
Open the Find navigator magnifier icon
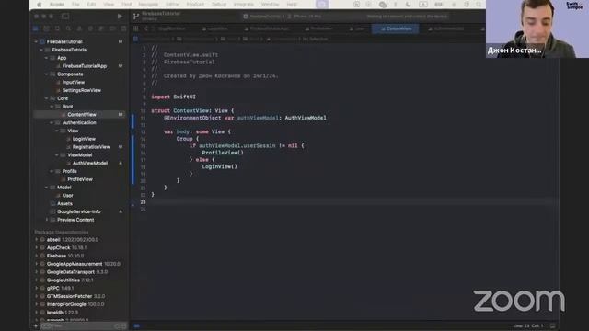coord(68,29)
